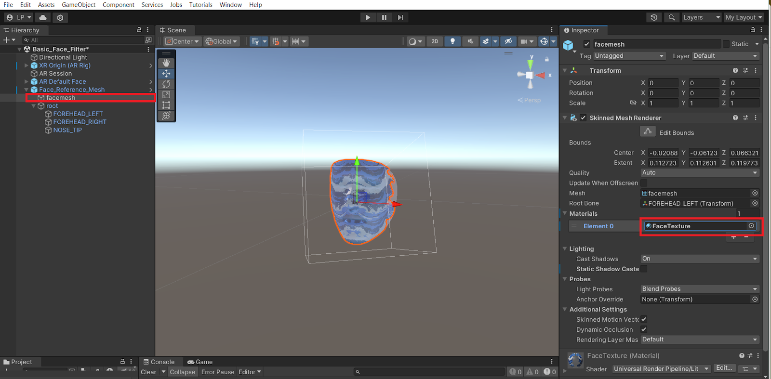Open the GameObject menu
This screenshot has height=379, width=771.
(x=79, y=5)
